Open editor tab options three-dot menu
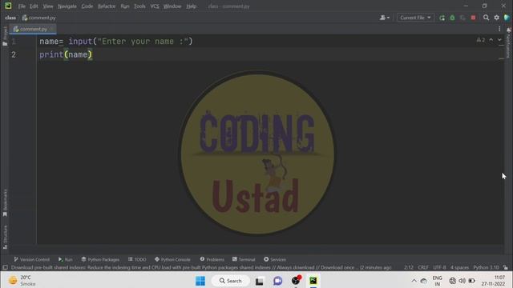This screenshot has width=513, height=288. tap(499, 29)
